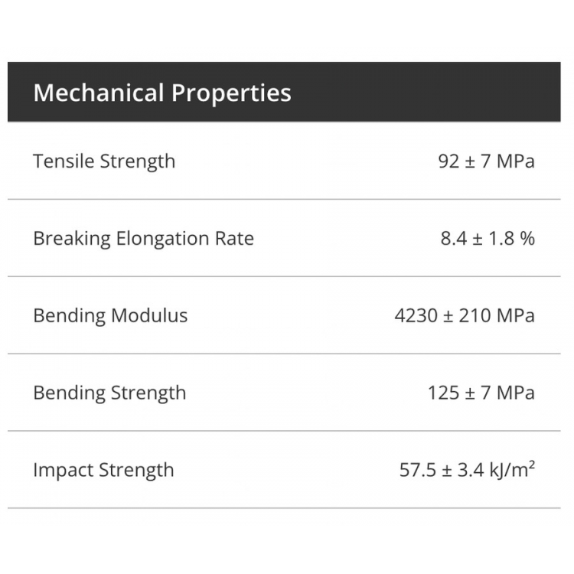Click the 4230 ± 210 MPa value
Image resolution: width=574 pixels, height=574 pixels.
pos(465,315)
